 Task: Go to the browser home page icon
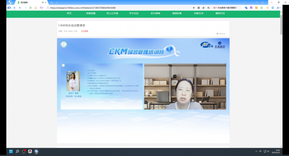[36, 8]
